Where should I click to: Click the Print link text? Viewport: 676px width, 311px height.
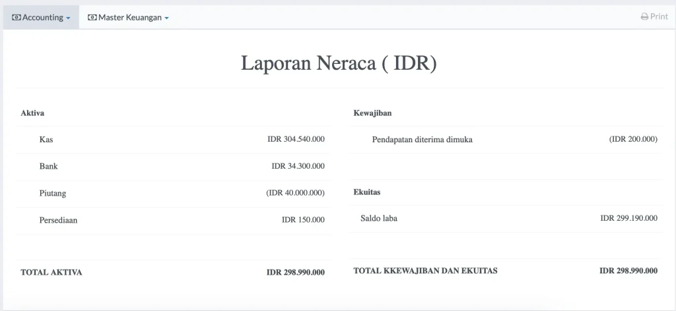[x=659, y=16]
